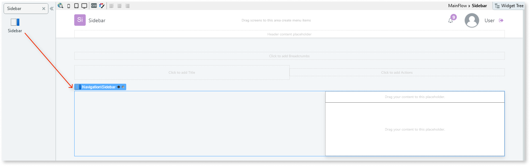
Task: Align content to the left
Action: (112, 6)
